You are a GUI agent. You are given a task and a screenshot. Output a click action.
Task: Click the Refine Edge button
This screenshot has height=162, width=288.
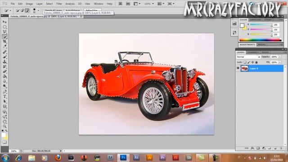click(x=92, y=10)
